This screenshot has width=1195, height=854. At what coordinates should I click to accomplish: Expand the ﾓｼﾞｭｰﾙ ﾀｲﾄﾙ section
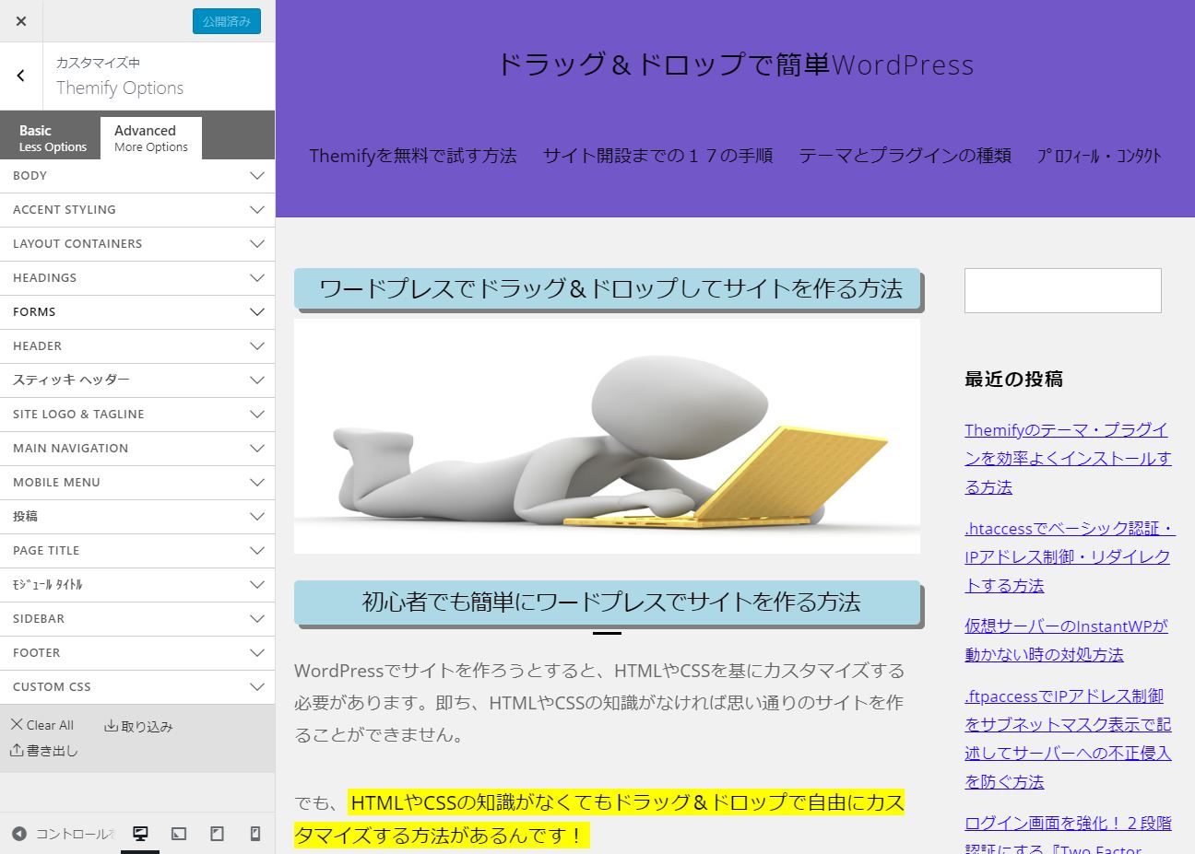click(137, 585)
